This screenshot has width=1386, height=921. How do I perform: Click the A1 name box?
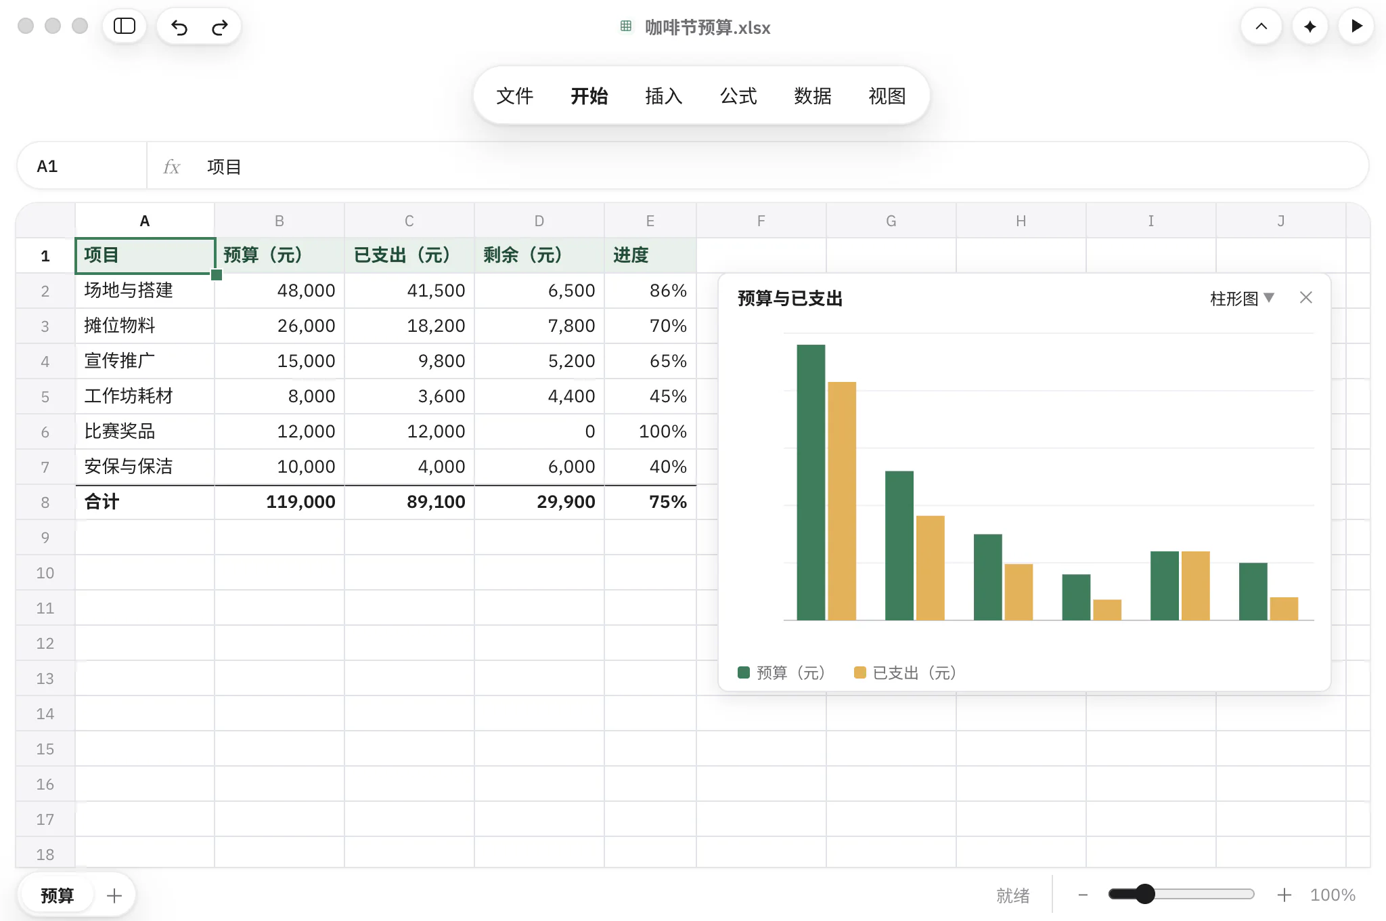83,167
